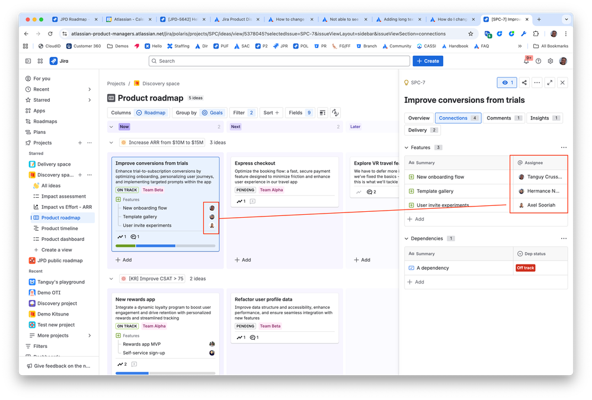
Task: Open the help question mark icon
Action: (539, 61)
